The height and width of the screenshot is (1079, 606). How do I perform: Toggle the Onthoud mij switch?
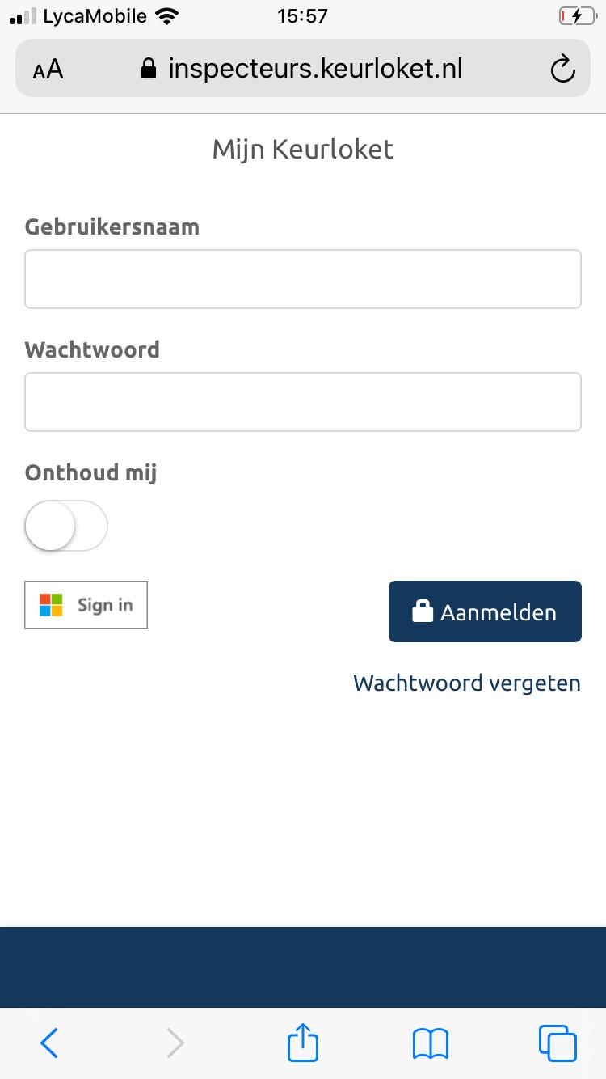(x=66, y=526)
